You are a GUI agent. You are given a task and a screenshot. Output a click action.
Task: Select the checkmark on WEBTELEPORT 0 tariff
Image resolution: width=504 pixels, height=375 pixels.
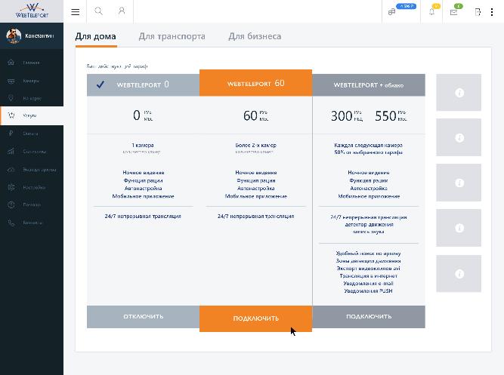[x=100, y=85]
